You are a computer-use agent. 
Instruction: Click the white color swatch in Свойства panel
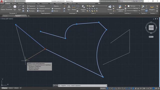(x=128, y=6)
